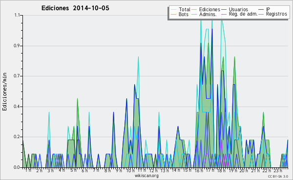Click the chart title Ediciones 2014-10-05
This screenshot has width=293, height=180.
[75, 8]
